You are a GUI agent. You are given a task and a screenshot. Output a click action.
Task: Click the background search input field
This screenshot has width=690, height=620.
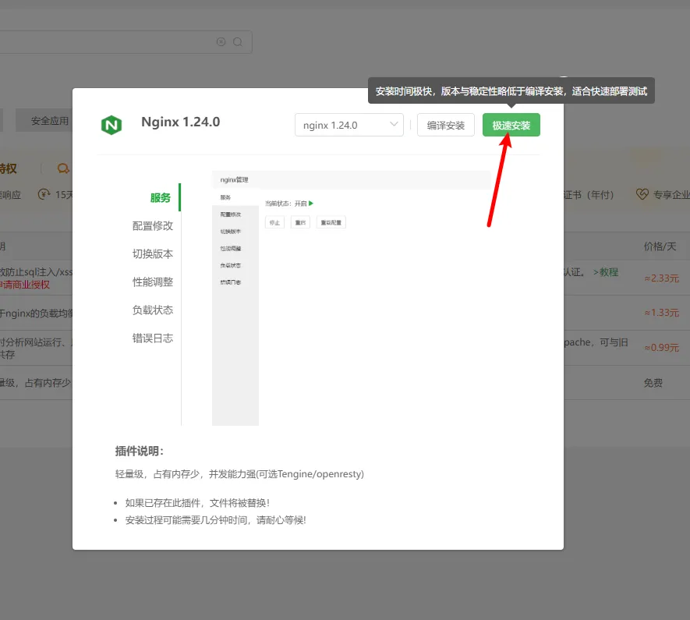tap(126, 42)
